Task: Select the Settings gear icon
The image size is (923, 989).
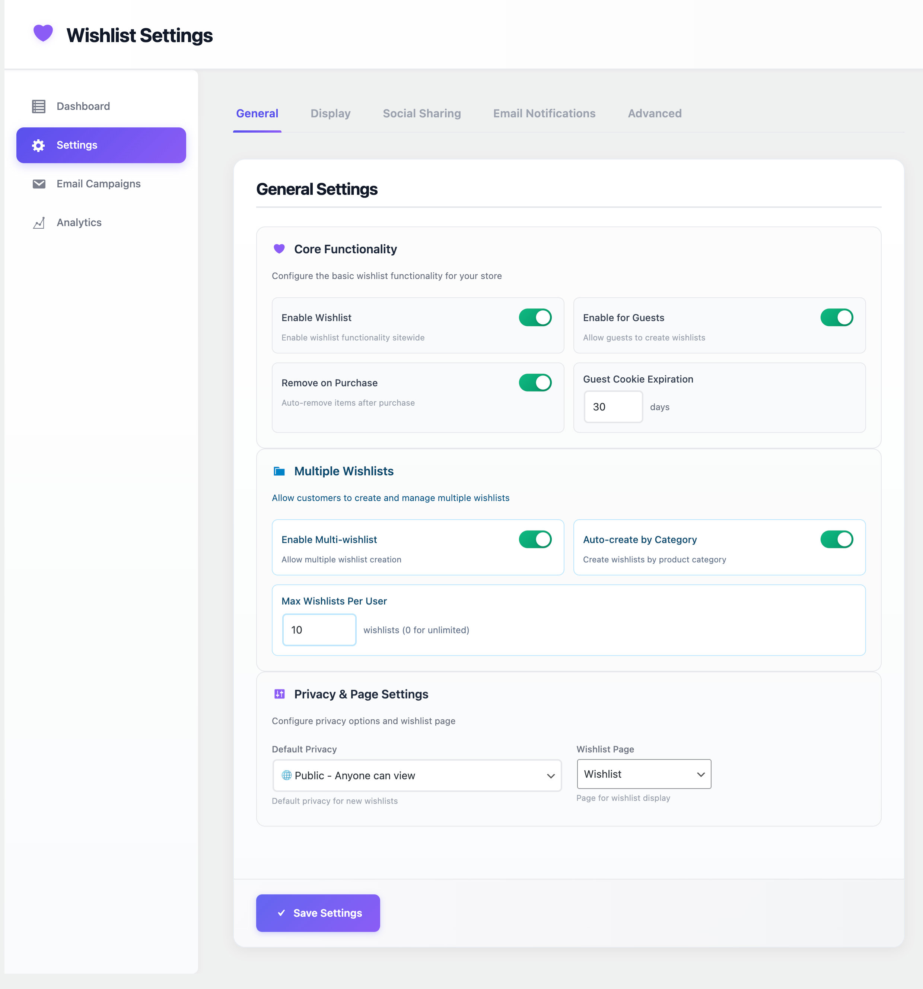Action: pyautogui.click(x=38, y=145)
